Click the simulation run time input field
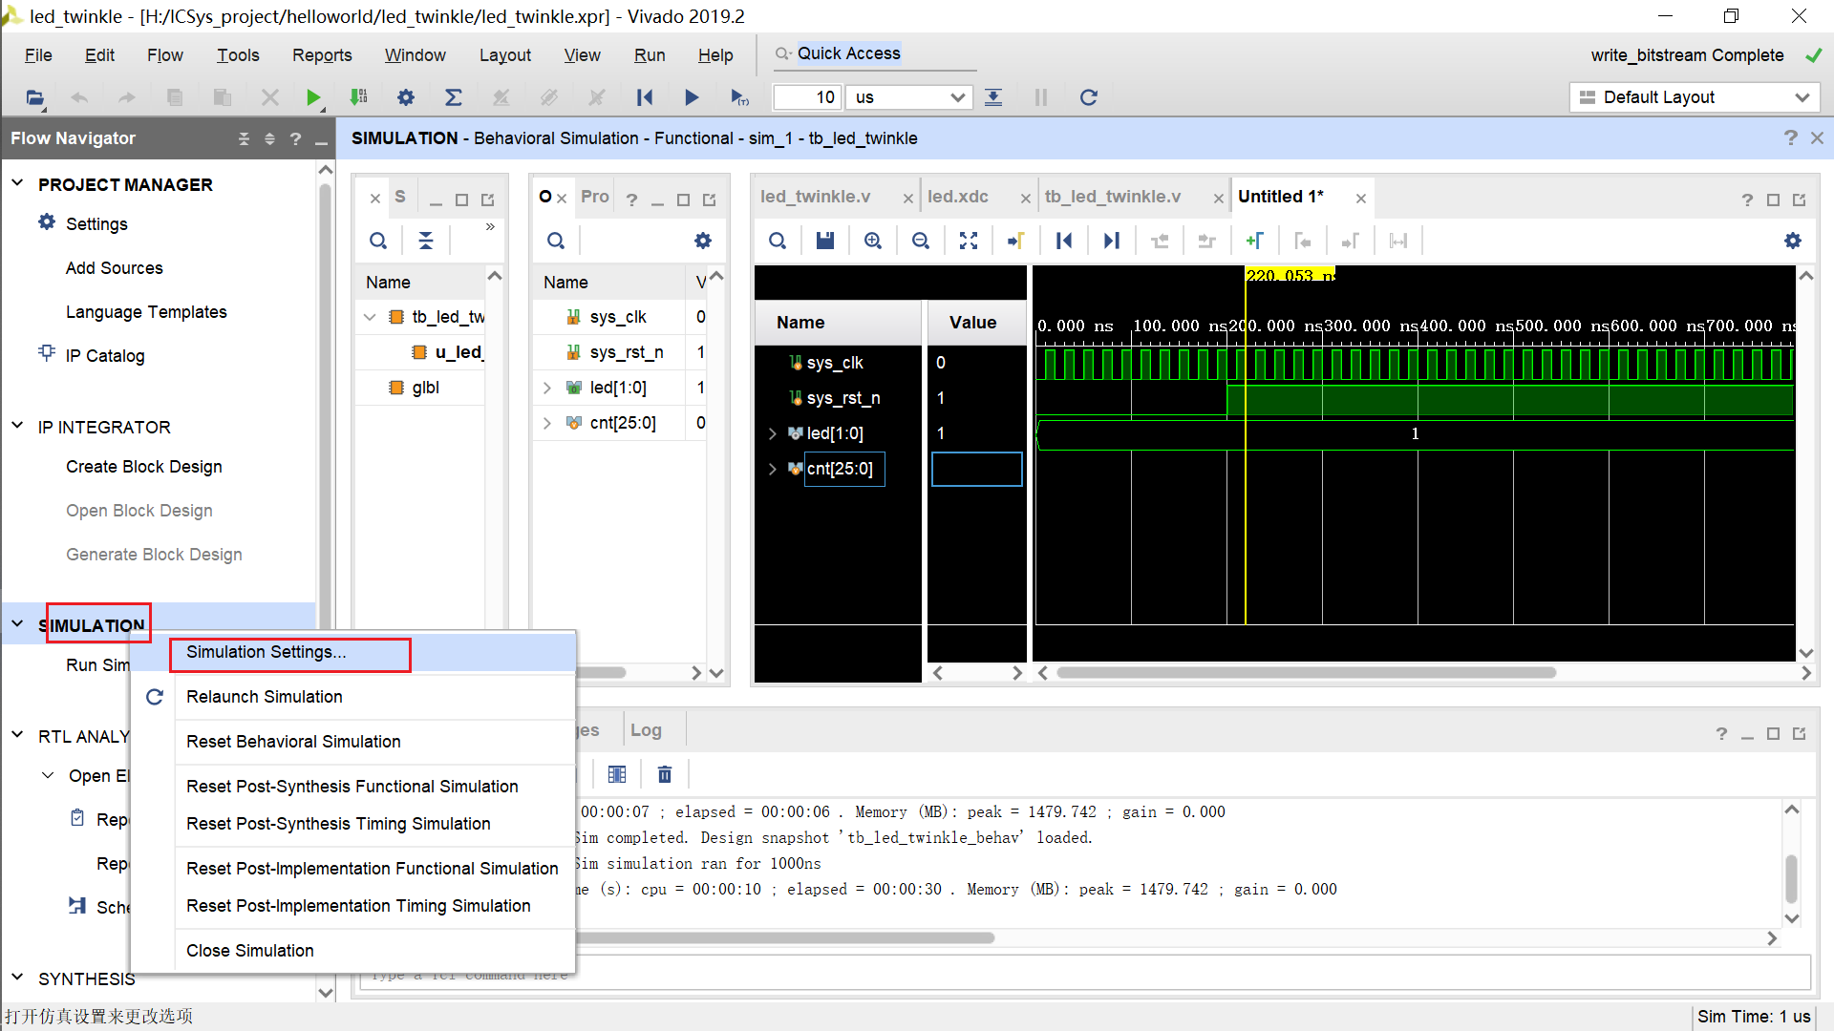The image size is (1834, 1031). (x=807, y=97)
